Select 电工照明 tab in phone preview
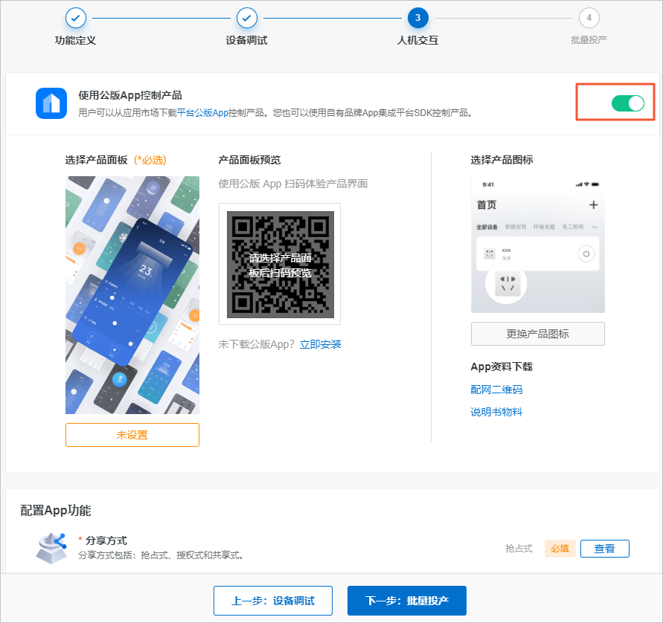This screenshot has width=663, height=623. coord(572,227)
